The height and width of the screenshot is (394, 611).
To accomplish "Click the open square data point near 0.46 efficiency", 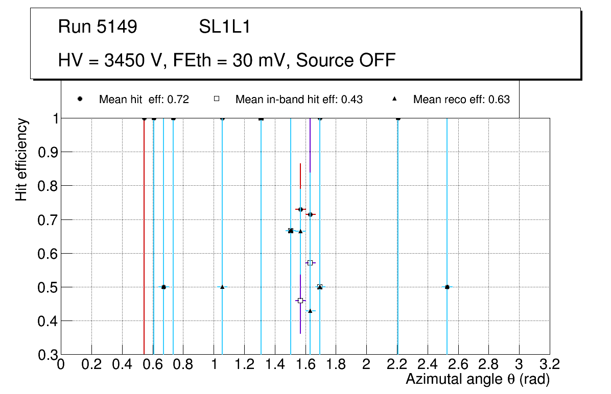I will [x=300, y=301].
